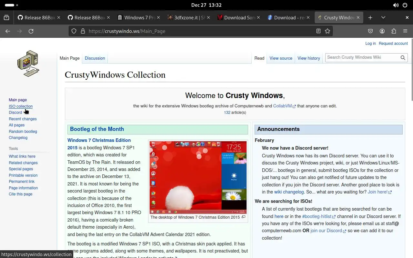Open Cite this page link
Screen dimensions: 413x258
[21, 194]
